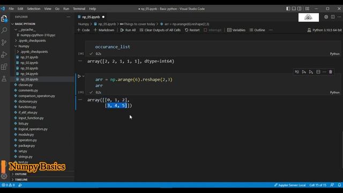The image size is (343, 193).
Task: Click errors and warnings count in status bar
Action: pos(9,185)
